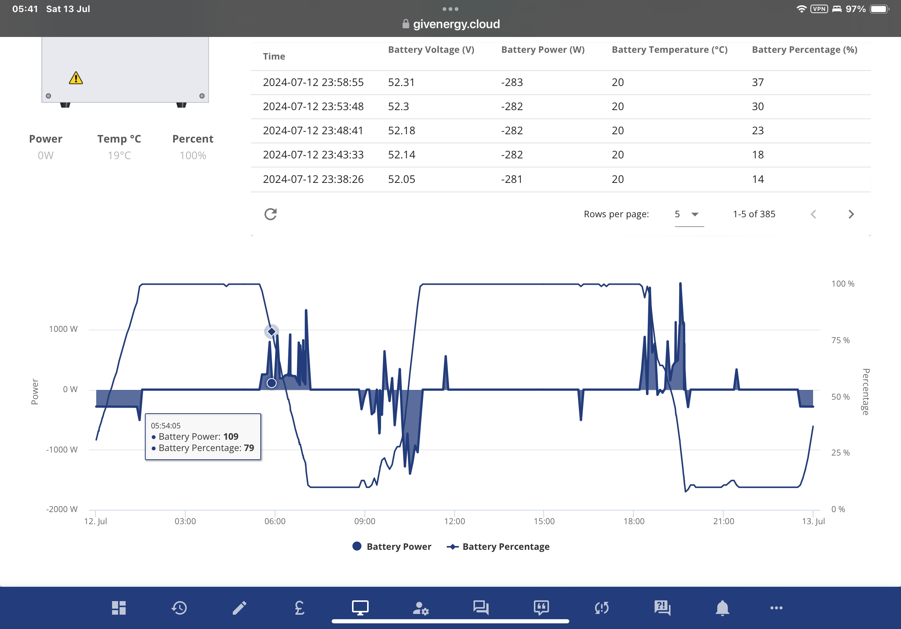Go to next page of table rows
901x629 pixels.
(x=851, y=214)
